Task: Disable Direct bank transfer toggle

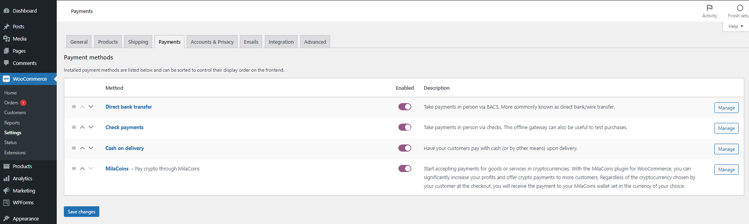Action: tap(405, 107)
